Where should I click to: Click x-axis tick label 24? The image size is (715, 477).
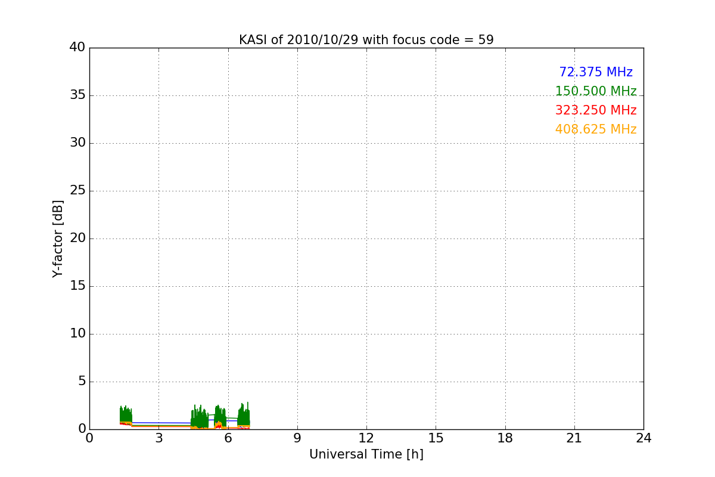[x=643, y=438]
